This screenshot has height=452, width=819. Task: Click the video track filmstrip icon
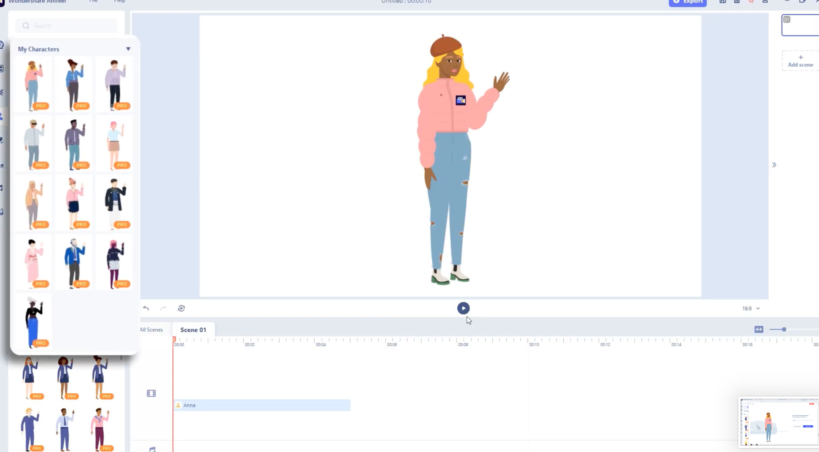151,393
